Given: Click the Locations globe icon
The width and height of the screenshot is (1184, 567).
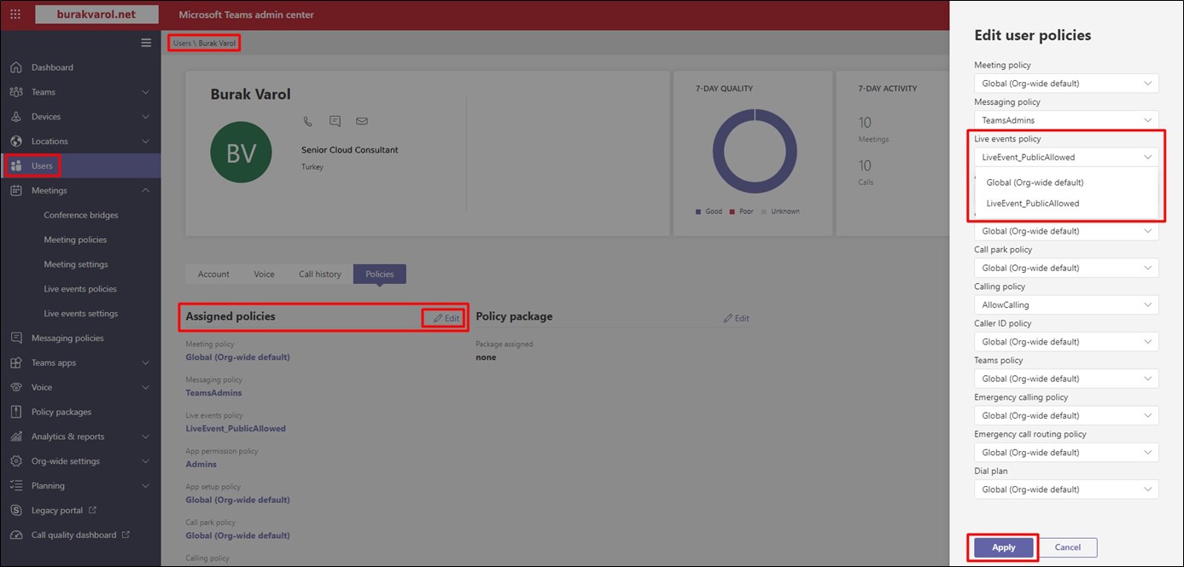Looking at the screenshot, I should (16, 142).
